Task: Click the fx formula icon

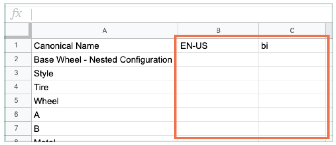Action: point(17,14)
